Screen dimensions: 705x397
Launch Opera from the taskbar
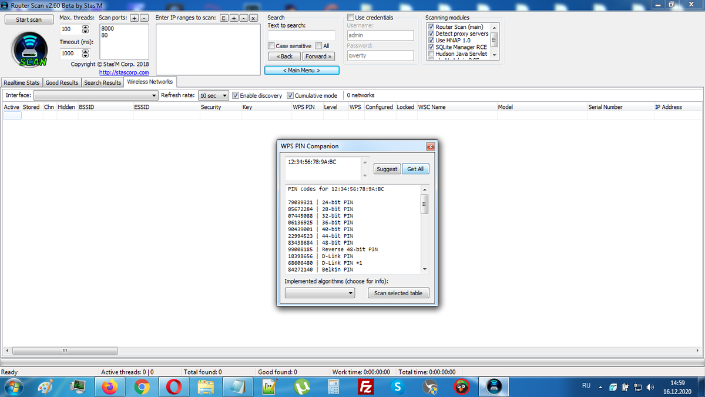(x=173, y=386)
